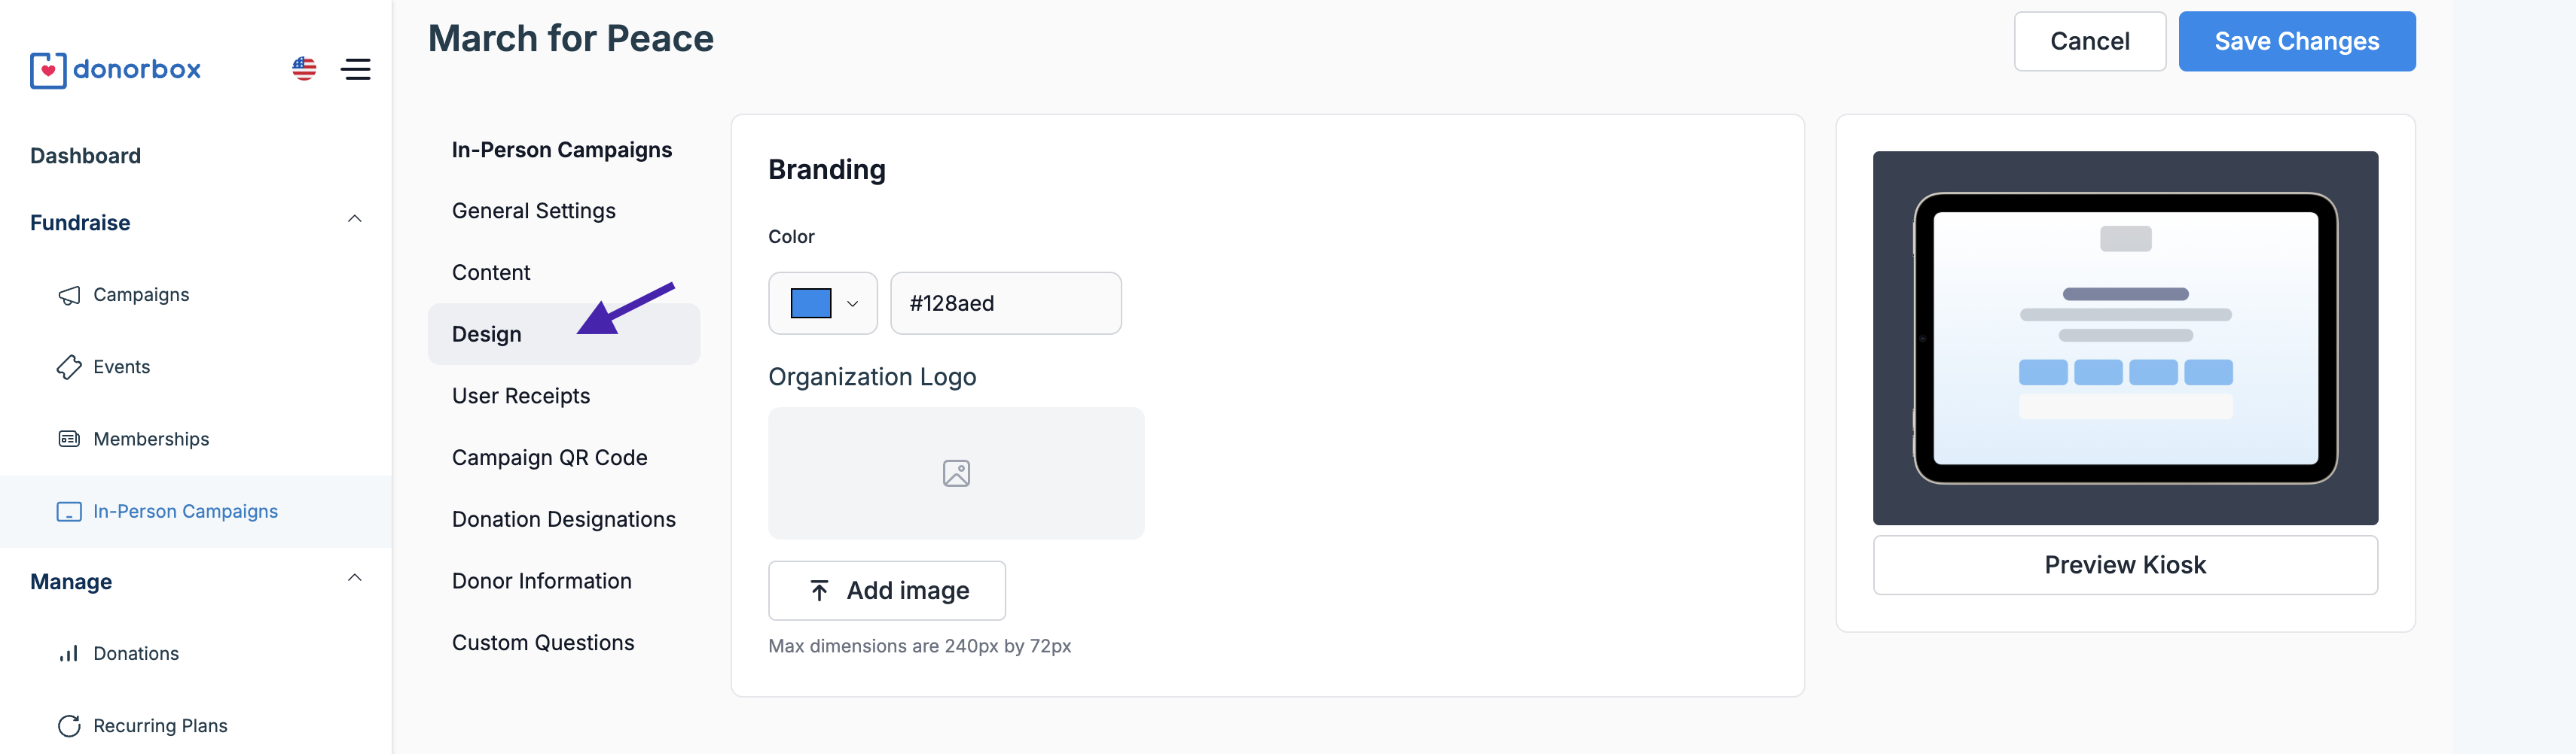Toggle the hamburger menu icon
Screen dimensions: 2576x754
(356, 69)
